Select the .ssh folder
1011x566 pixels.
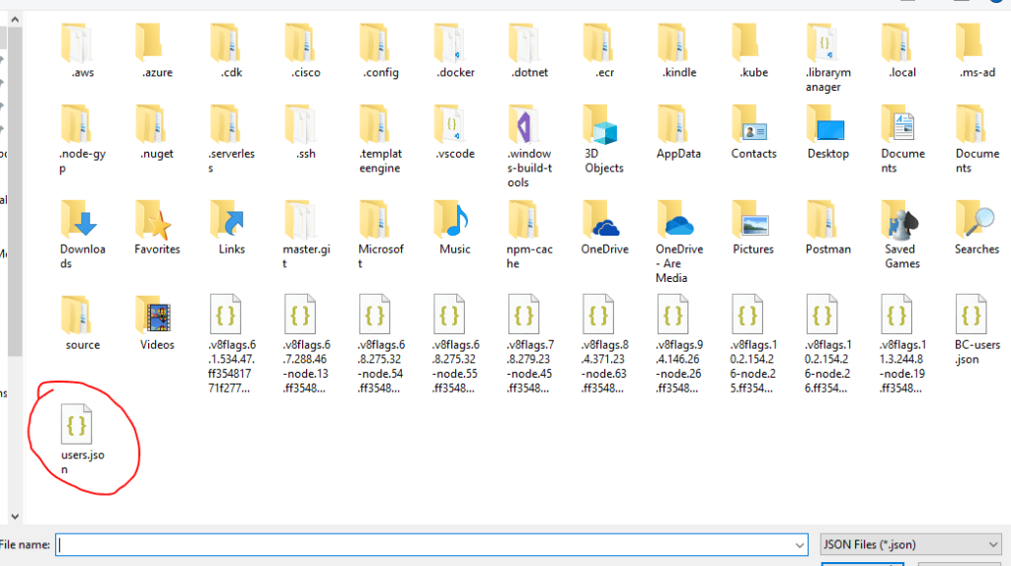pos(305,124)
